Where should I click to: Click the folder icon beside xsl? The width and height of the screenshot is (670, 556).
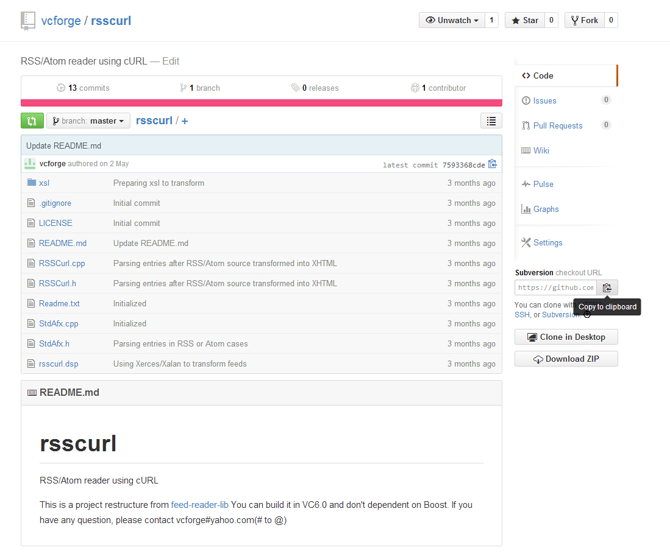[31, 183]
